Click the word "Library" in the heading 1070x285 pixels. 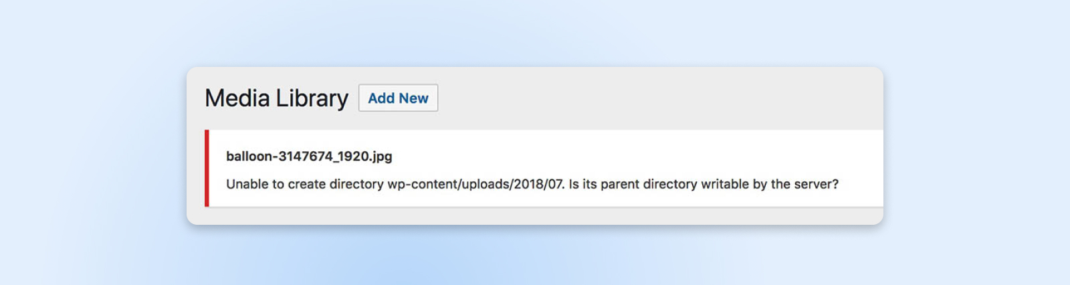pos(312,98)
